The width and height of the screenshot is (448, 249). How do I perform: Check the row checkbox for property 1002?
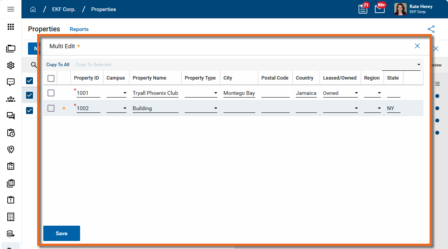[51, 108]
